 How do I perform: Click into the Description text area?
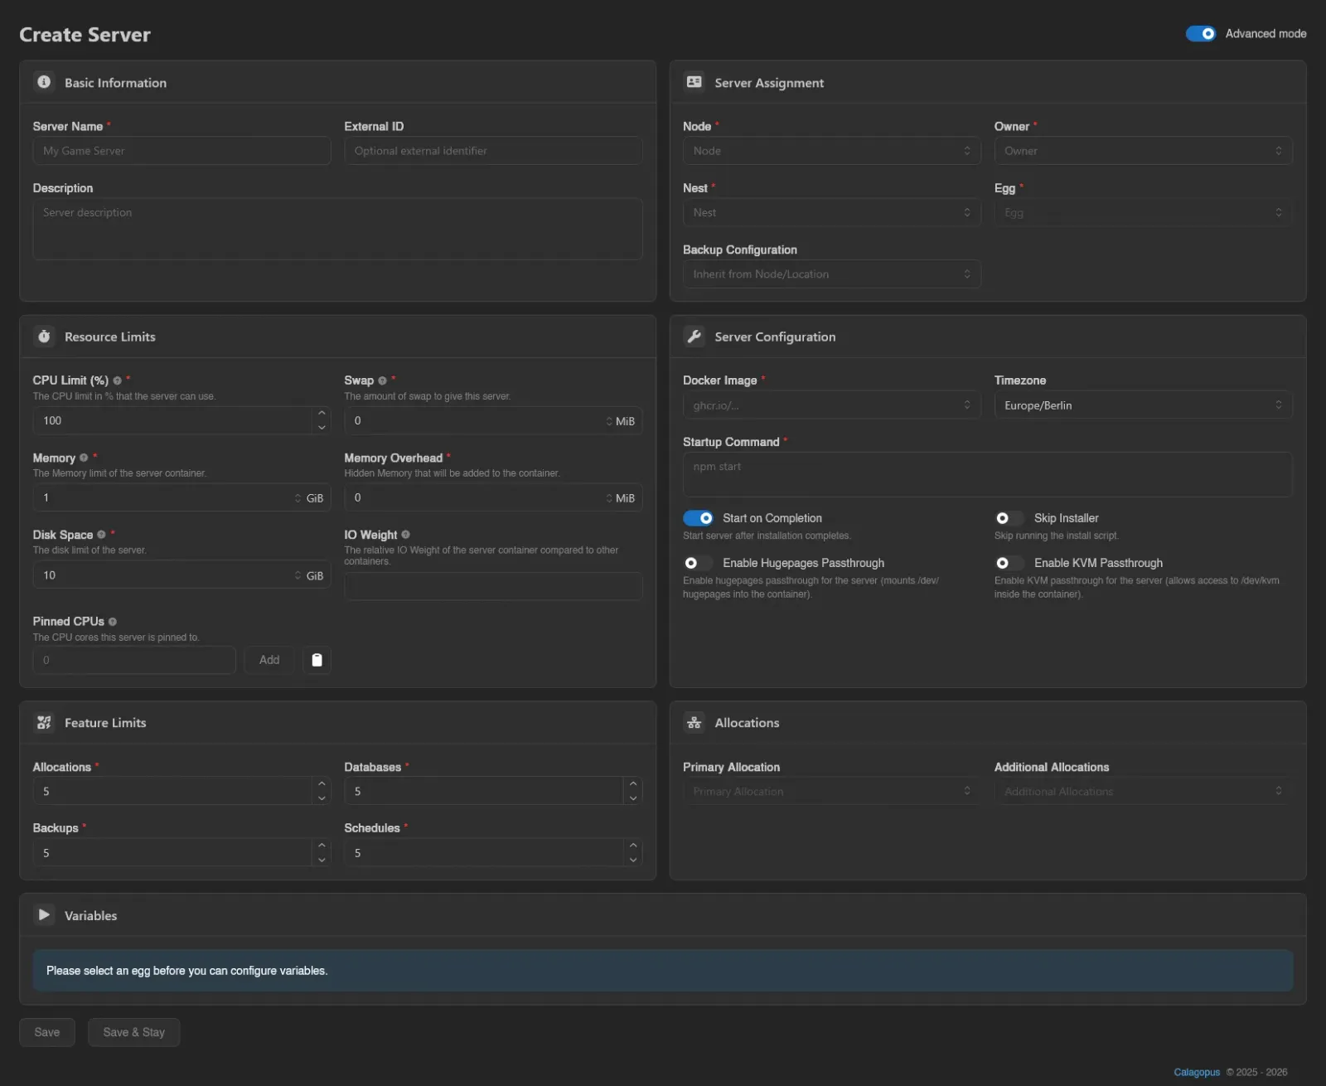[337, 229]
